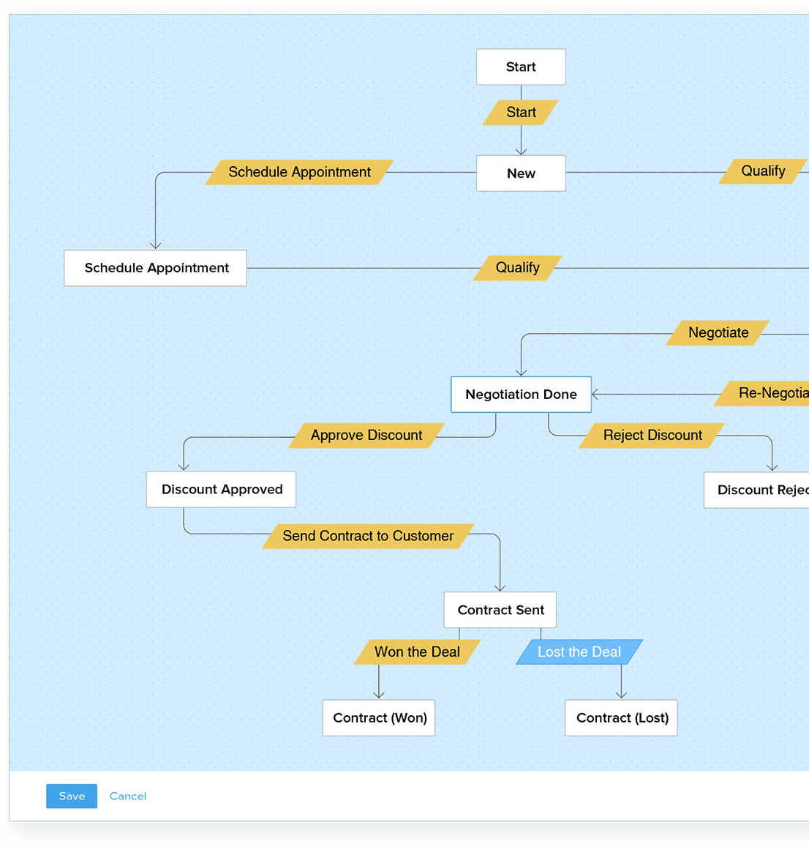Select the New state node

(521, 173)
